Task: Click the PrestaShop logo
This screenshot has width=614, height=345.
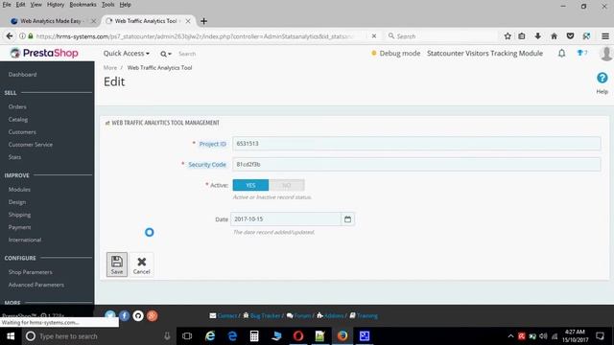Action: 44,53
